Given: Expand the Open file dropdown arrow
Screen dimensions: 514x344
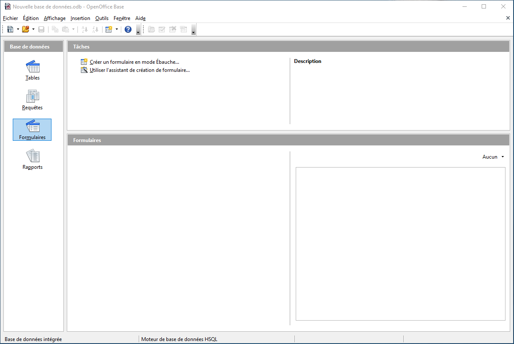Looking at the screenshot, I should [x=33, y=29].
